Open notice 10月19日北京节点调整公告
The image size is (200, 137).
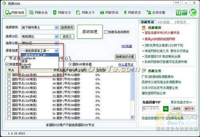[x=160, y=88]
